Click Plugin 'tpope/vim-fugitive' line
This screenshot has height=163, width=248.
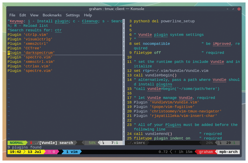pos(164,106)
